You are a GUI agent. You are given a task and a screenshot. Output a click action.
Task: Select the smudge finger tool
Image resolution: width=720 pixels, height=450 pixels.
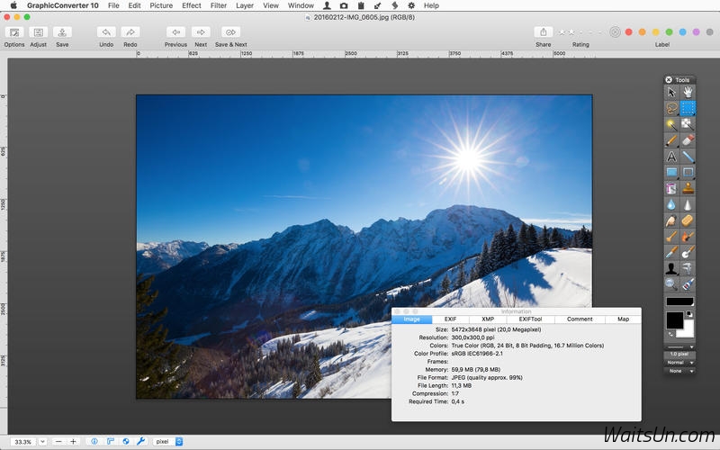[x=671, y=220]
